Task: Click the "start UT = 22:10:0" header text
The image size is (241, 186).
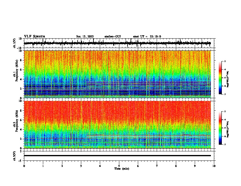Action: click(147, 36)
